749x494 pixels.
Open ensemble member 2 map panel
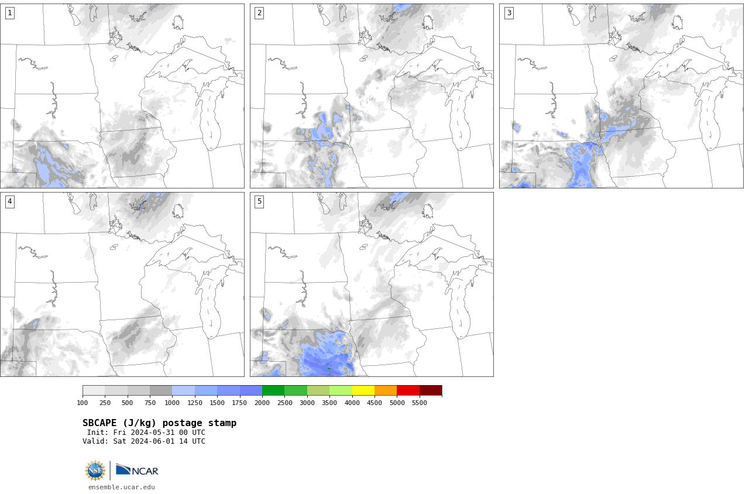(372, 96)
